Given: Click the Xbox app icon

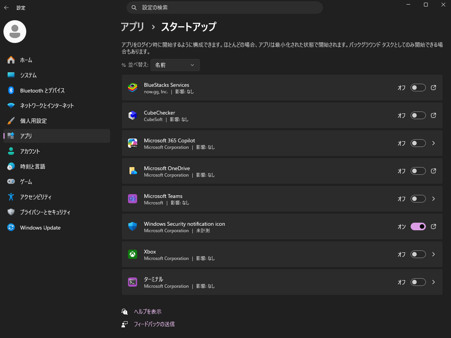Looking at the screenshot, I should [x=132, y=254].
